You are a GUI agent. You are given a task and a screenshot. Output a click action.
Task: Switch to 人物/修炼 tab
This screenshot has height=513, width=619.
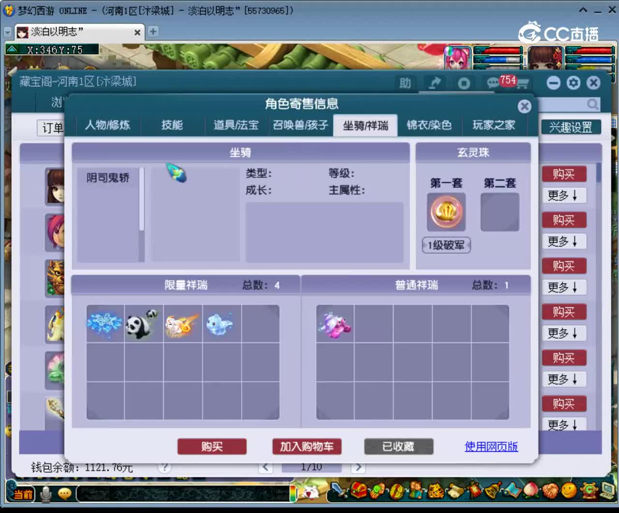(x=107, y=125)
